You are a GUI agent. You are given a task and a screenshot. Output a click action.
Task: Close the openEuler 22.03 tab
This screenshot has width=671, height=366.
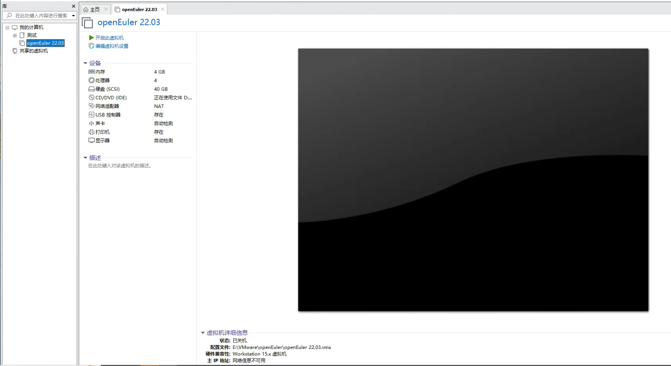coord(163,9)
